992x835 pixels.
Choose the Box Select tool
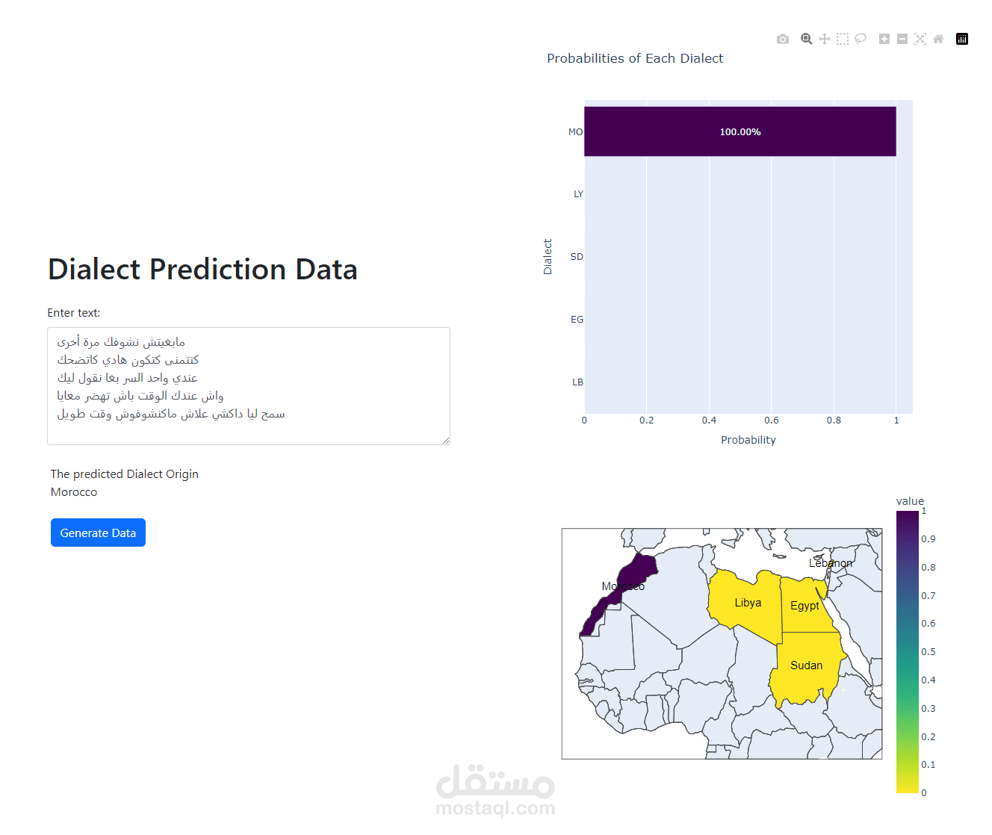tap(843, 39)
